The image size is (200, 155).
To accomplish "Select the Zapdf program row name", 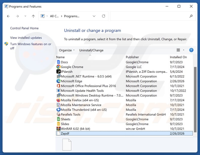I will pos(65,133).
